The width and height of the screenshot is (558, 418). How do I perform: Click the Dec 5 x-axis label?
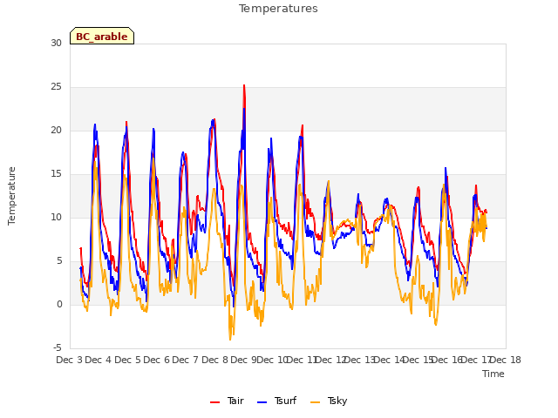point(127,360)
